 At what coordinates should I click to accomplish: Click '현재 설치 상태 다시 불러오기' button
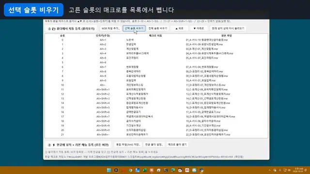click(228, 29)
